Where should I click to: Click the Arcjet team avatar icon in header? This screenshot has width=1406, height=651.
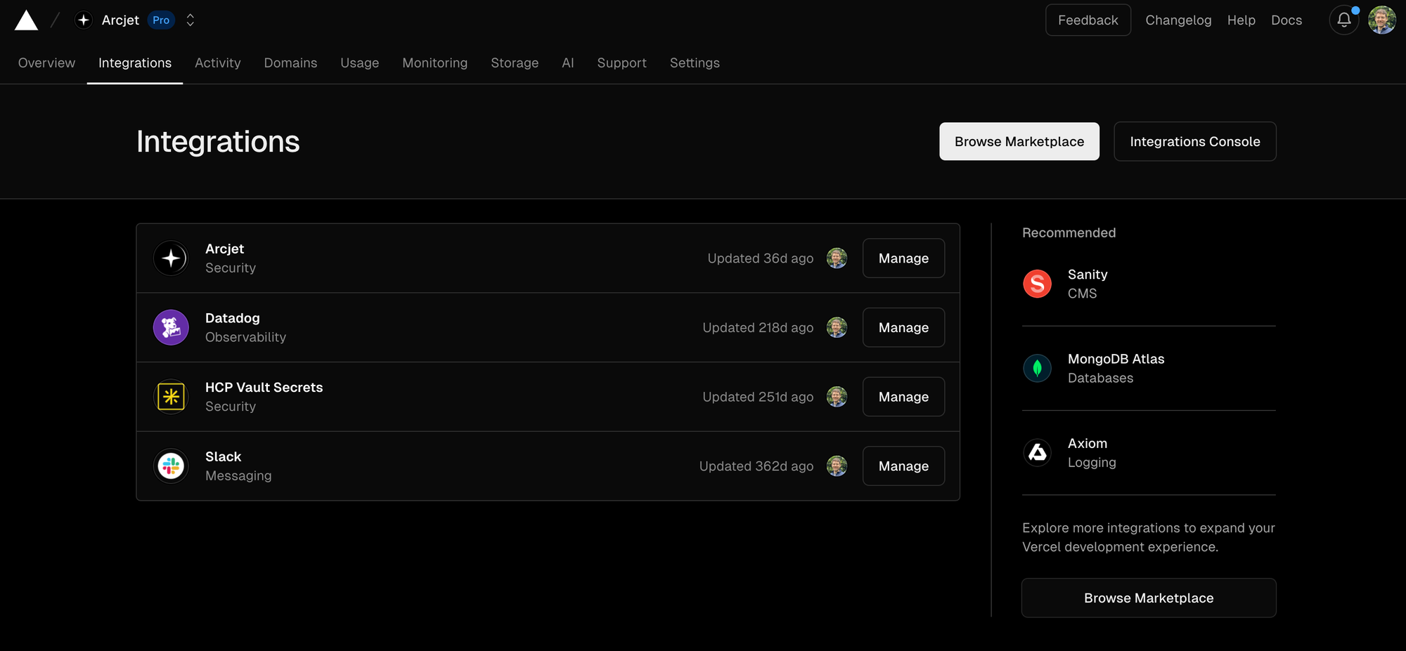tap(84, 20)
